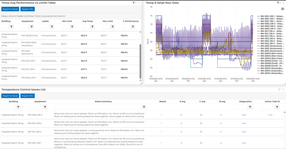
Task: Open the filter icon in Temp & Setpt Raw Data header
Action: [x=278, y=3]
